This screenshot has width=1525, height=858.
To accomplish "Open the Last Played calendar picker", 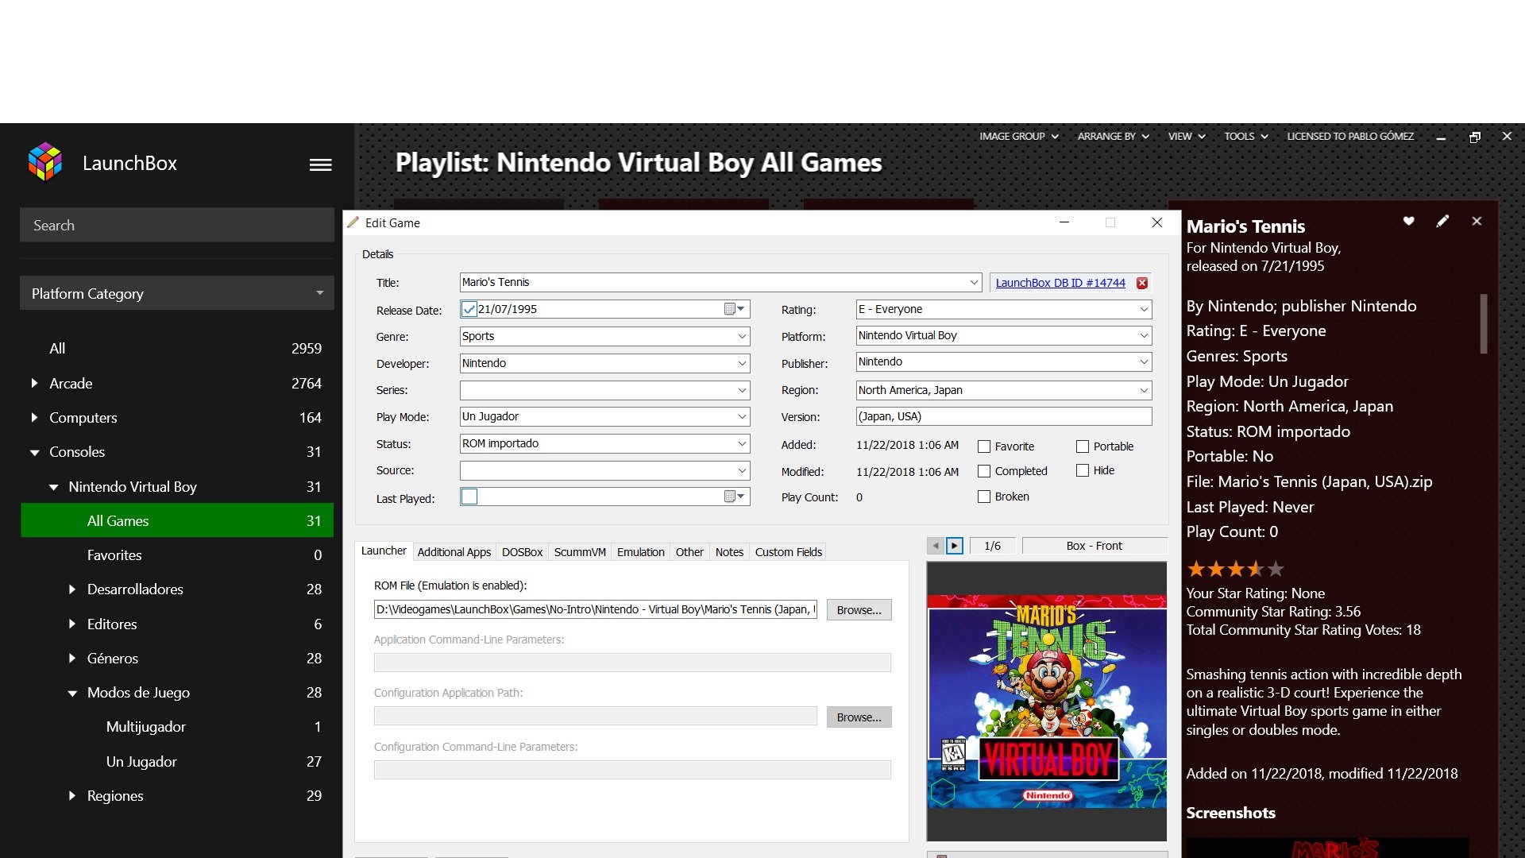I will [735, 497].
